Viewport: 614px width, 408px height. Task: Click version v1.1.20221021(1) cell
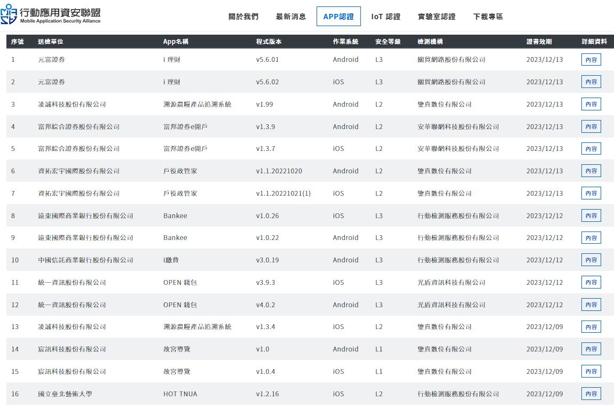click(x=283, y=193)
